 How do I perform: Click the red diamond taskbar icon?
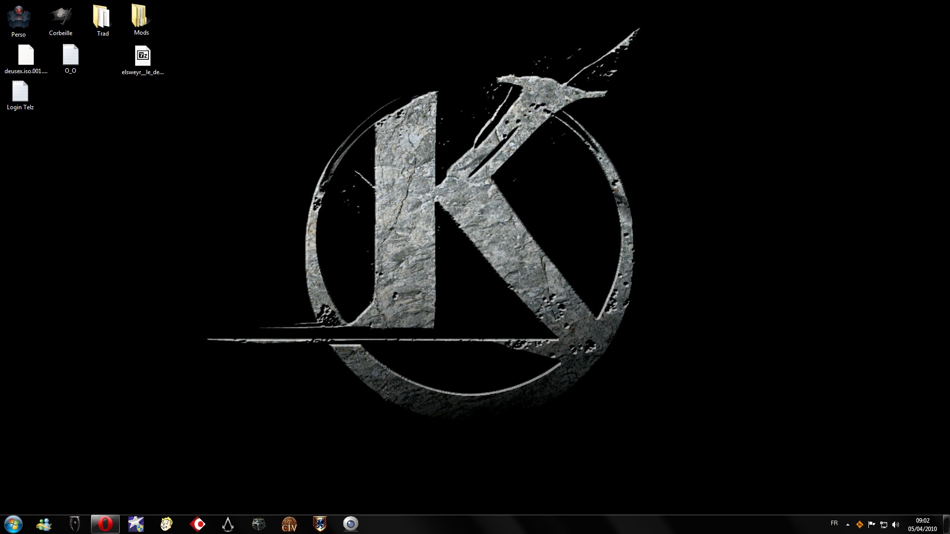197,524
